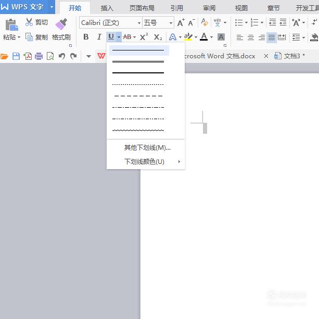Open the Paste 粘贴 dropdown arrow
This screenshot has width=319, height=319.
point(19,37)
